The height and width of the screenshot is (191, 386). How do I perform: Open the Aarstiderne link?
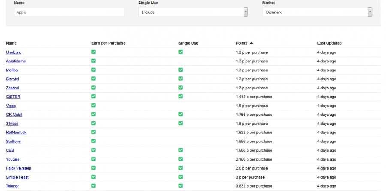click(x=16, y=61)
